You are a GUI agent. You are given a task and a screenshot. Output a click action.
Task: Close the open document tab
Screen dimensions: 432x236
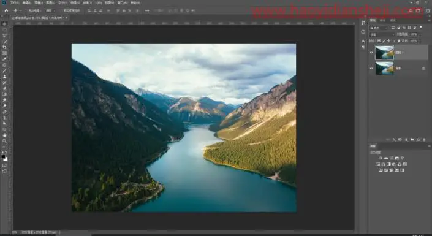click(66, 18)
